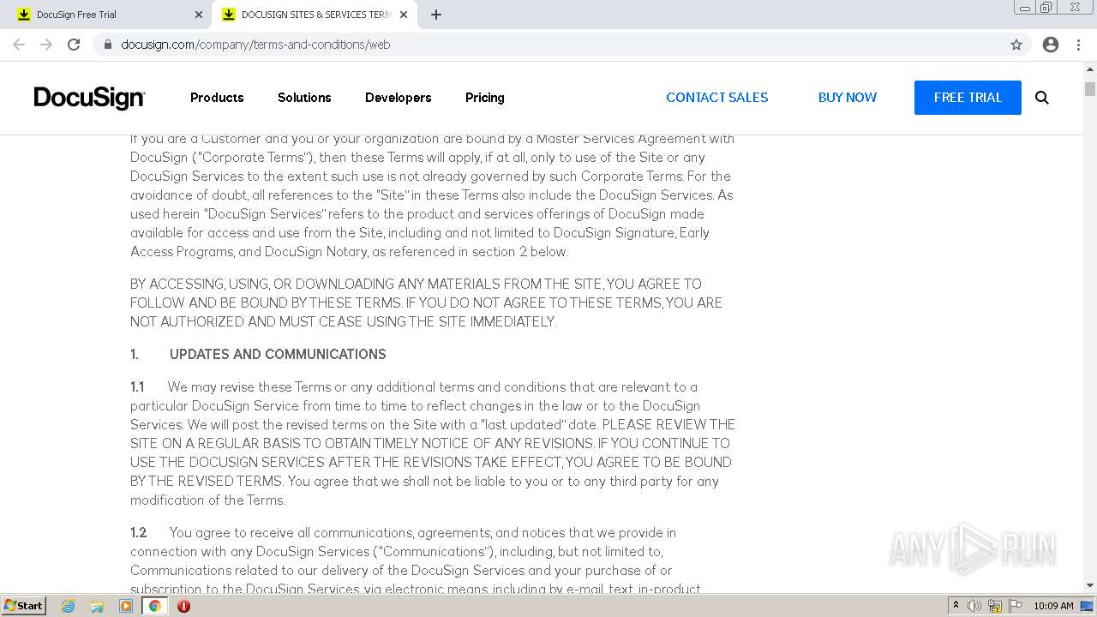This screenshot has height=617, width=1097.
Task: Open the Action Center flag icon
Action: coord(1016,606)
